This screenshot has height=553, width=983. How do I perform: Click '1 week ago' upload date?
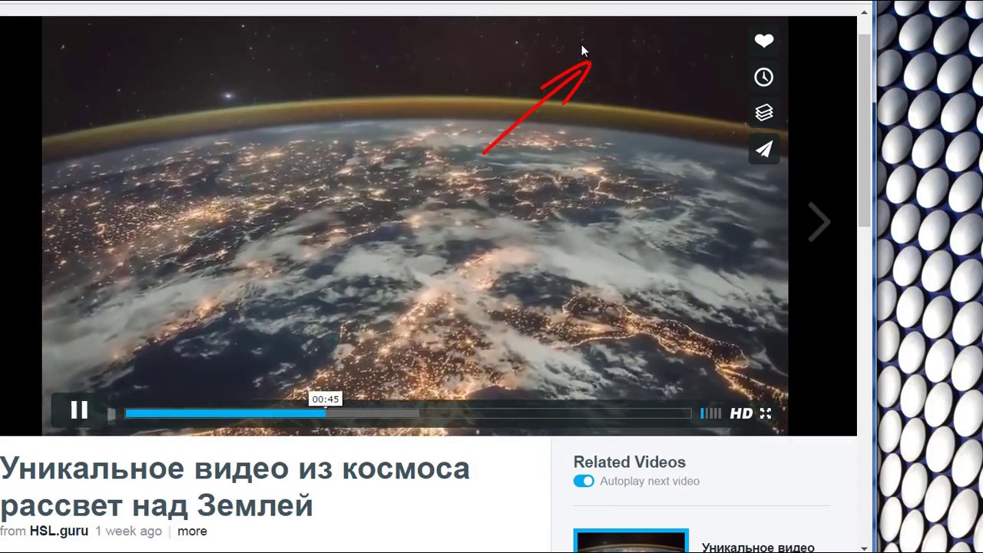pyautogui.click(x=128, y=531)
